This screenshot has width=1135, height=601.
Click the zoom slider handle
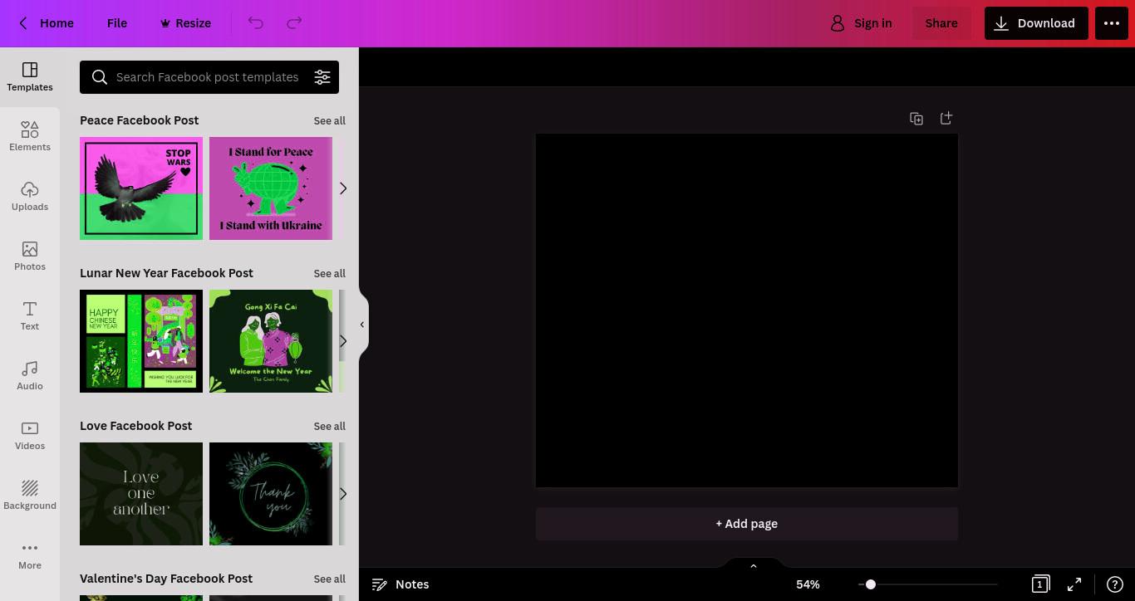pos(870,584)
